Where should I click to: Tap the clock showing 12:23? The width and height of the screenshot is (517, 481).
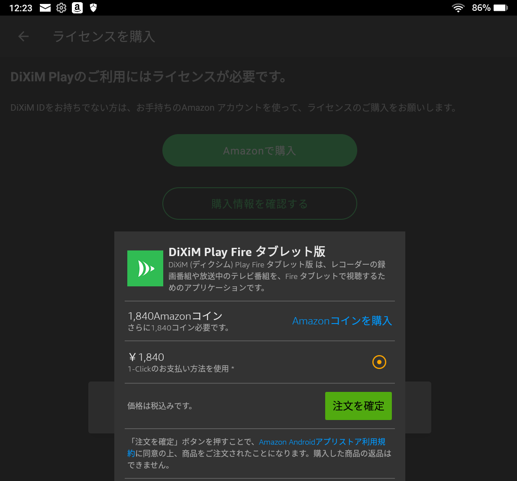[x=20, y=7]
